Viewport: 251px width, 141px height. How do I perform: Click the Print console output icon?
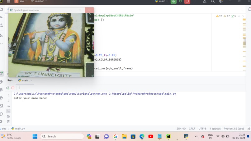point(8,116)
